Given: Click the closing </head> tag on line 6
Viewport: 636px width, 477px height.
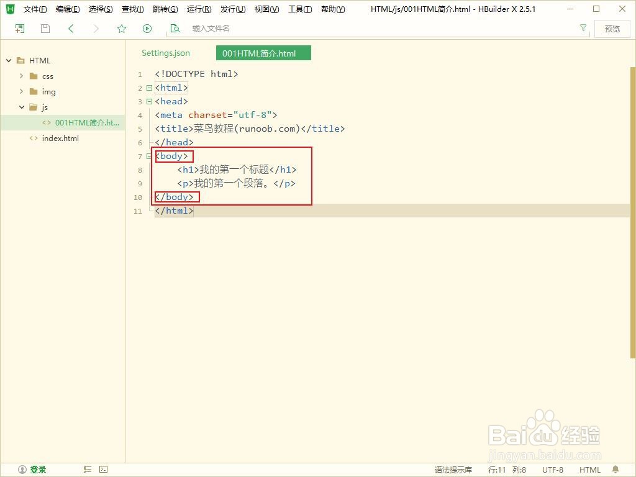Looking at the screenshot, I should pos(174,142).
